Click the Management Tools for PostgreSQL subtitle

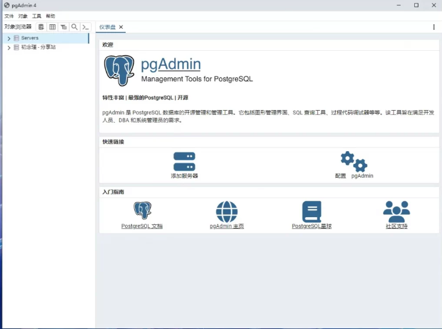[x=197, y=79]
